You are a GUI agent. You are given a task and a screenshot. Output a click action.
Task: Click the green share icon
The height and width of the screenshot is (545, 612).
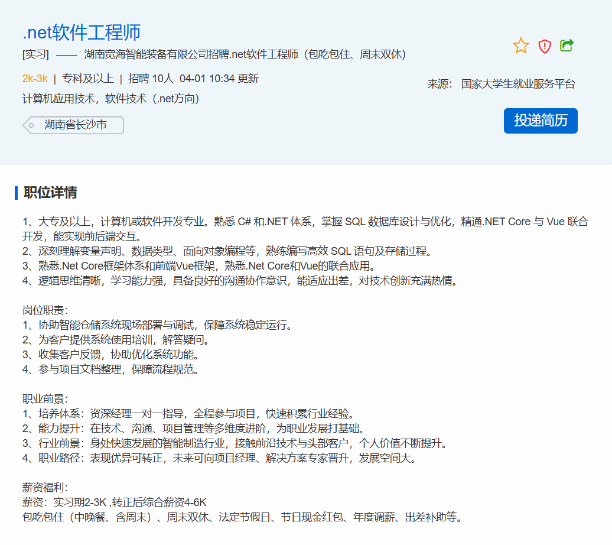pyautogui.click(x=567, y=46)
